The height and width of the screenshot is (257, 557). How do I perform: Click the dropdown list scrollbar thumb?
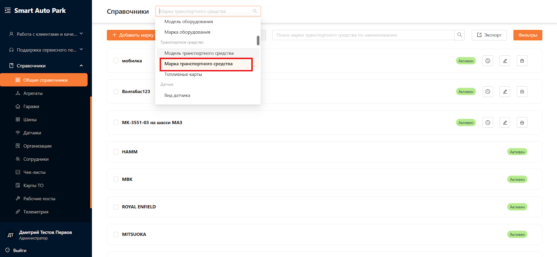click(258, 40)
